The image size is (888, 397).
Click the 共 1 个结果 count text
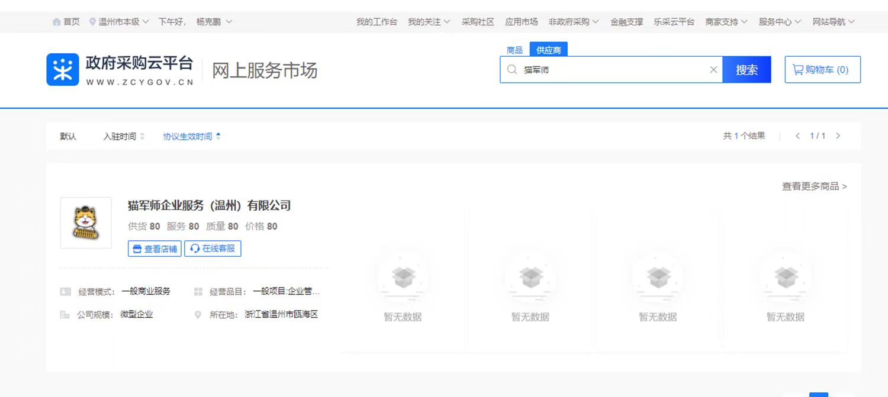pyautogui.click(x=744, y=136)
